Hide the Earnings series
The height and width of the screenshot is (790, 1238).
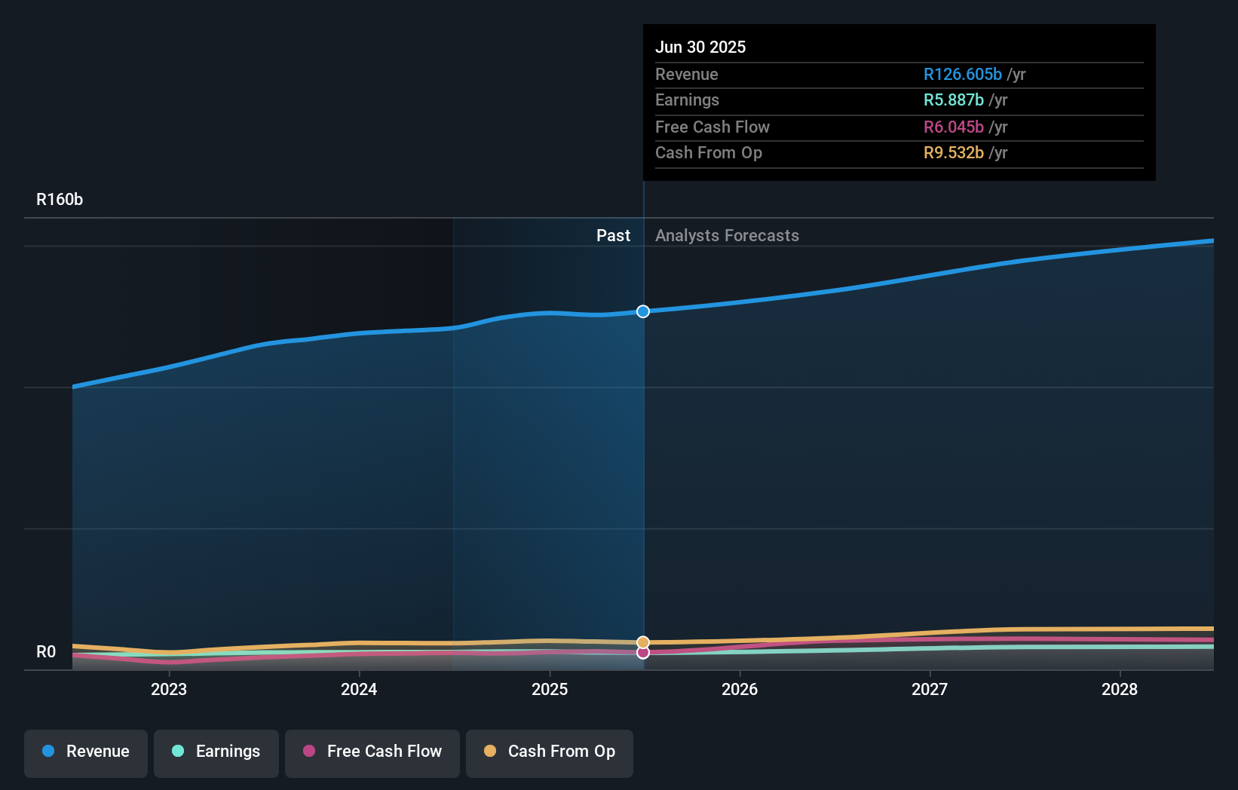point(216,752)
